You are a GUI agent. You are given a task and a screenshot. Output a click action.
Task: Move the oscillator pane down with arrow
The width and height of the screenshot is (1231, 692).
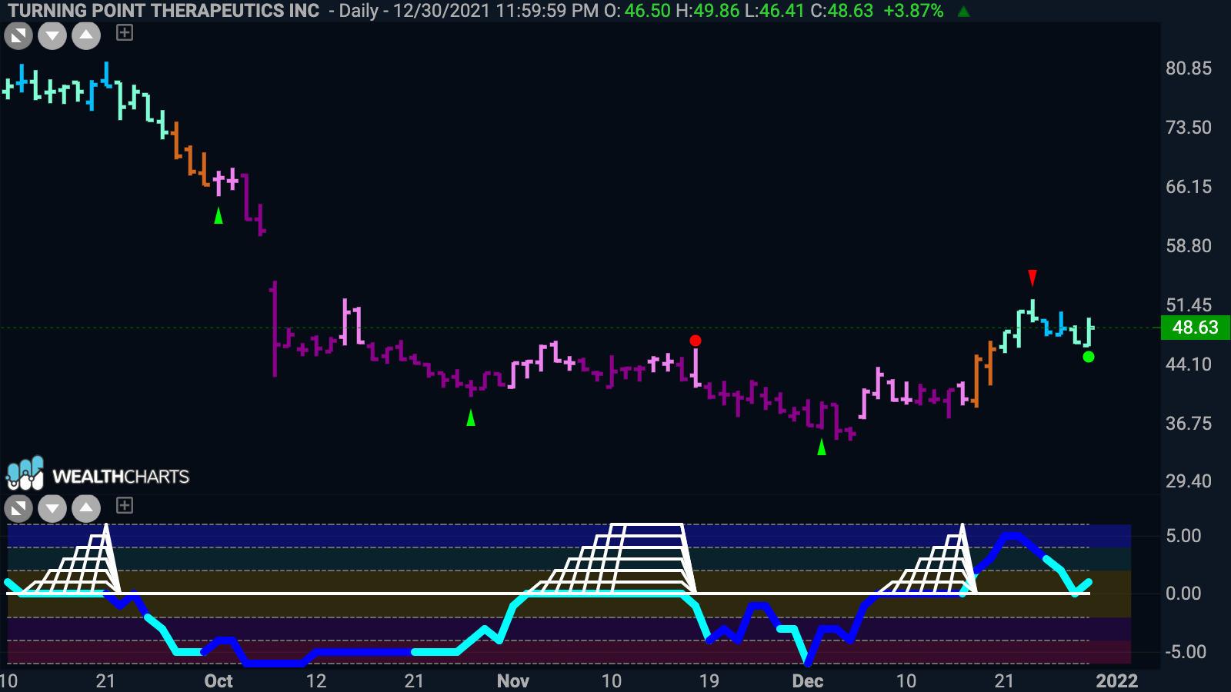(52, 508)
